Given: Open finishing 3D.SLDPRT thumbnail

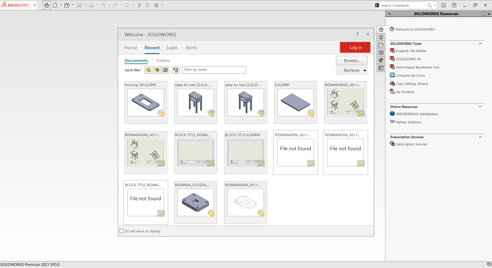Looking at the screenshot, I should [146, 103].
